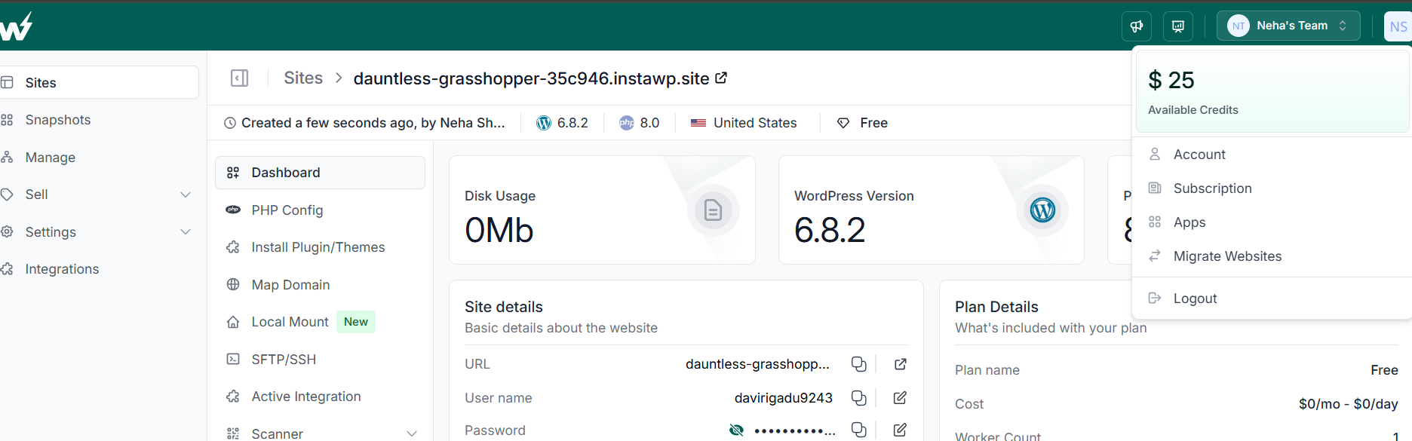The height and width of the screenshot is (441, 1412).
Task: Open Install Plugin/Themes section
Action: click(x=320, y=247)
